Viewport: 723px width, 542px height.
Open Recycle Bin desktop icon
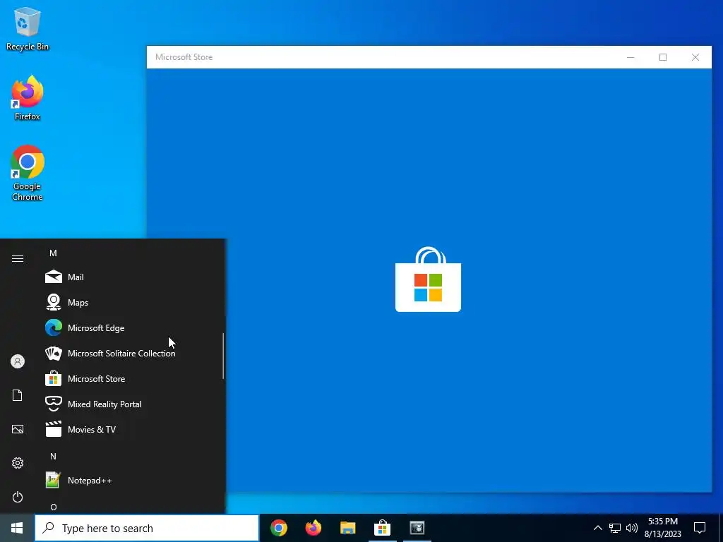(x=28, y=28)
